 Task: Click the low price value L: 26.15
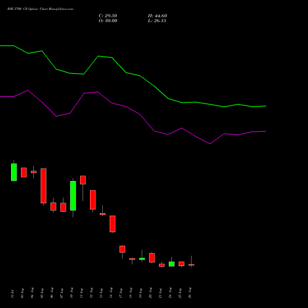(157, 21)
